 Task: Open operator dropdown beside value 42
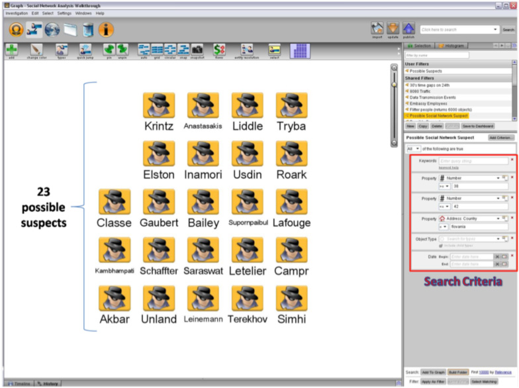444,207
